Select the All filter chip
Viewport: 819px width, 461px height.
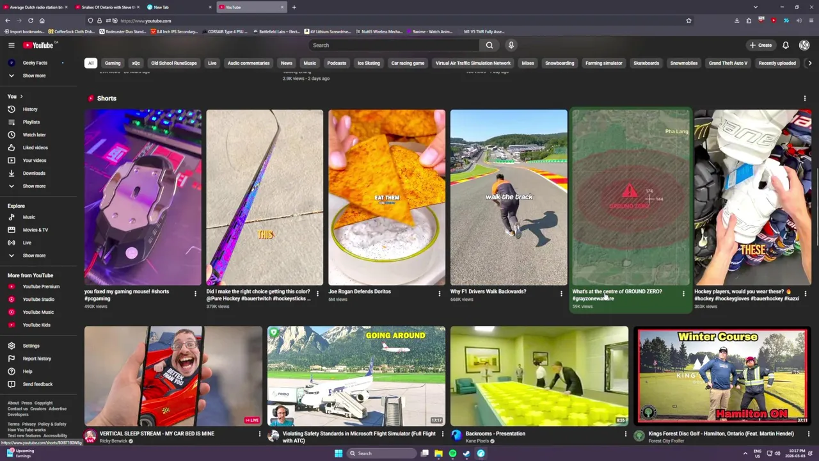pos(91,63)
